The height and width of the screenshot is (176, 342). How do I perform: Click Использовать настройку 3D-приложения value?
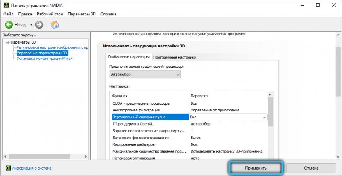(227, 151)
